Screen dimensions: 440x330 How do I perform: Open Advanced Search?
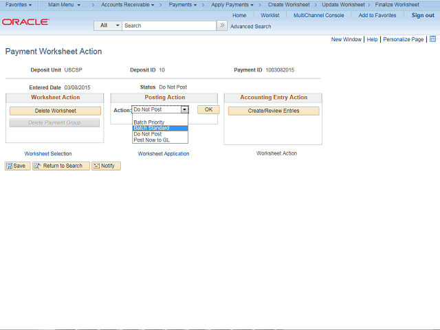point(250,26)
